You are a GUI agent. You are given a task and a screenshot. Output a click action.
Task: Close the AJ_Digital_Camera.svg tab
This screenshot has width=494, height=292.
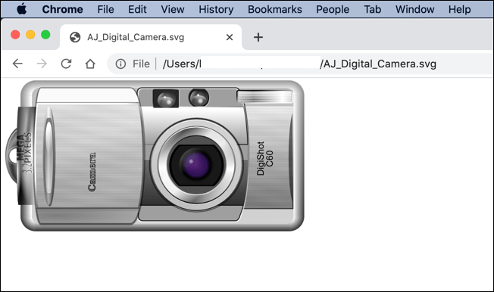click(230, 37)
